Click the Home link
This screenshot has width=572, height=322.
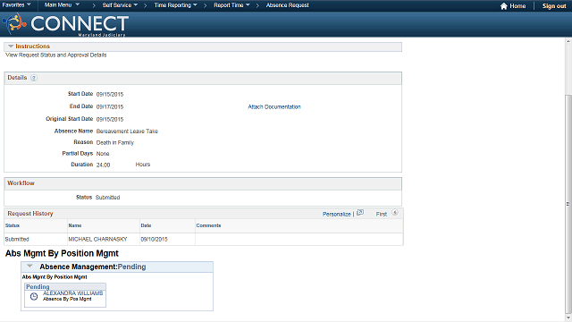tap(517, 6)
